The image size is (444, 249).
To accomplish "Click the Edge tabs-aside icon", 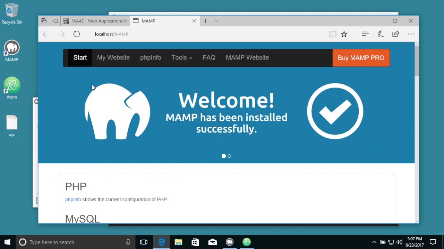I will click(44, 21).
